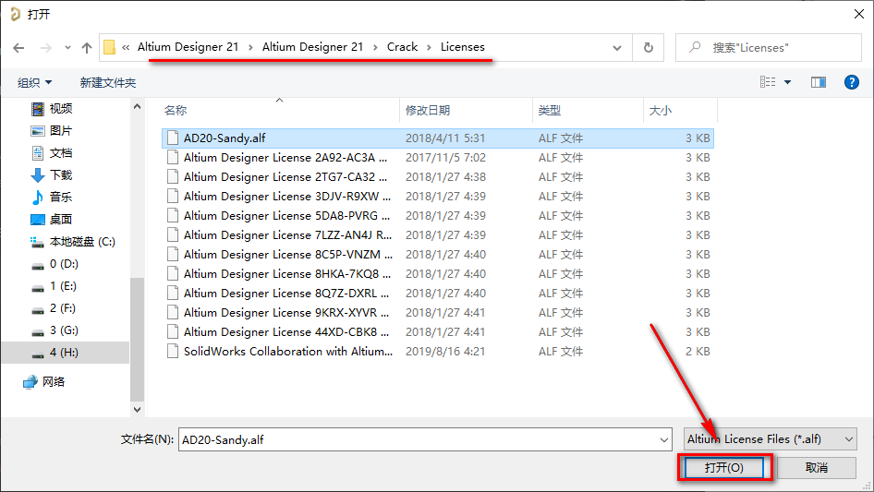Select drive 4 (H:)
Viewport: 874px width, 492px height.
coord(64,353)
